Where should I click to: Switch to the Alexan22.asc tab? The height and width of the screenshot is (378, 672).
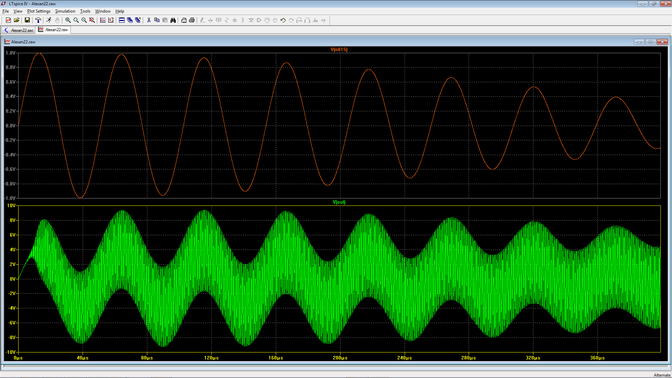pyautogui.click(x=19, y=30)
